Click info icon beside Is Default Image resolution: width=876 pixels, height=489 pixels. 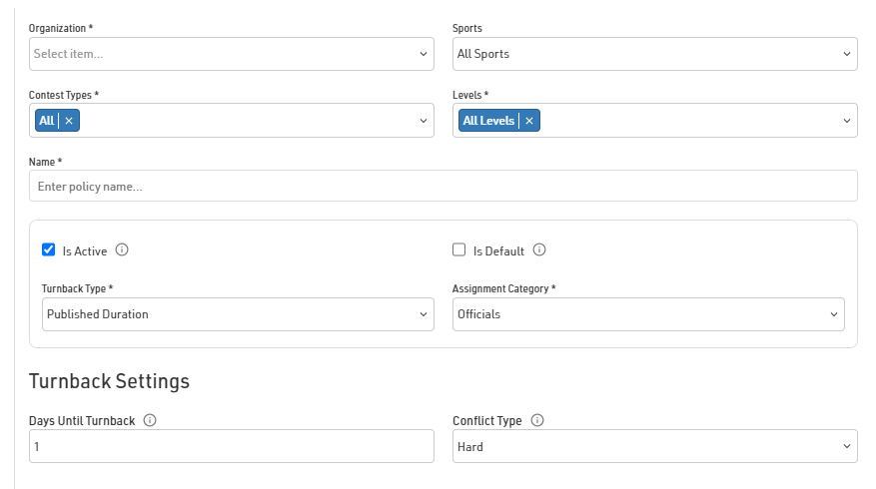pyautogui.click(x=539, y=250)
